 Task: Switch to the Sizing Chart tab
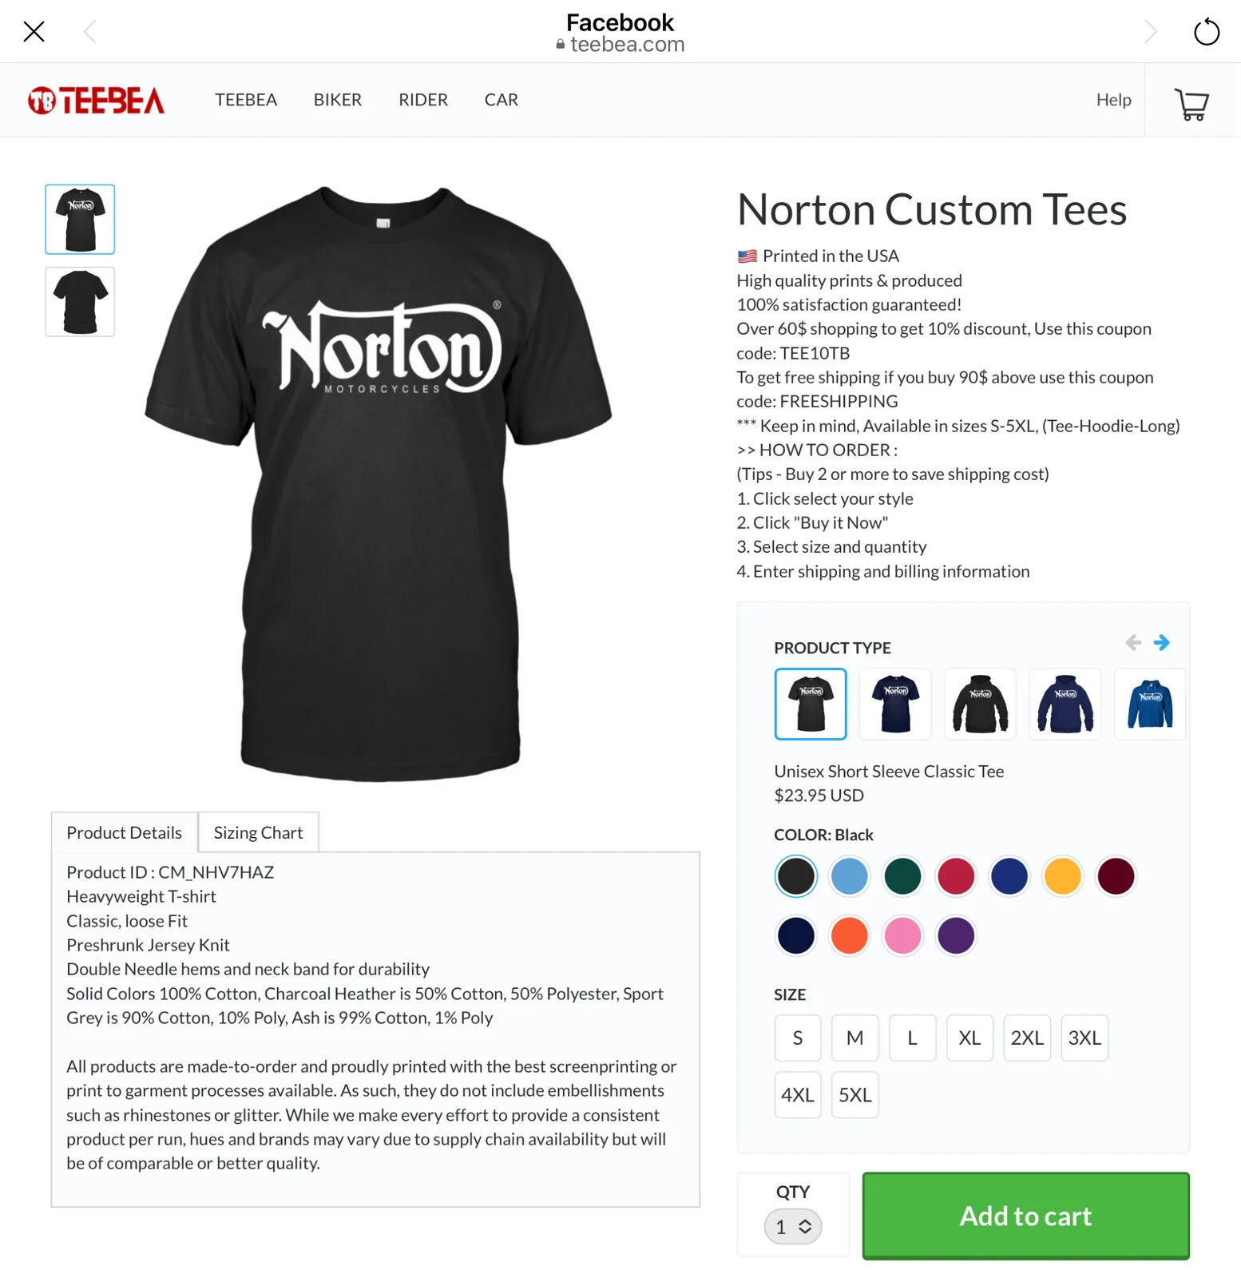coord(258,832)
